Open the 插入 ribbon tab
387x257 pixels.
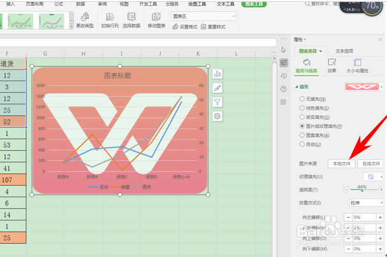[10, 4]
